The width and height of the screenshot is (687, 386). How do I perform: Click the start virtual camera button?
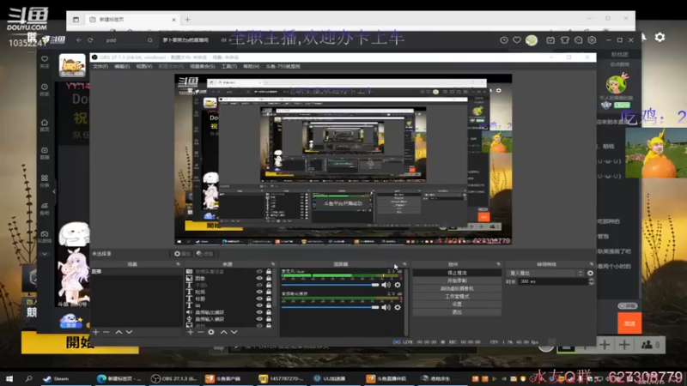click(x=457, y=288)
